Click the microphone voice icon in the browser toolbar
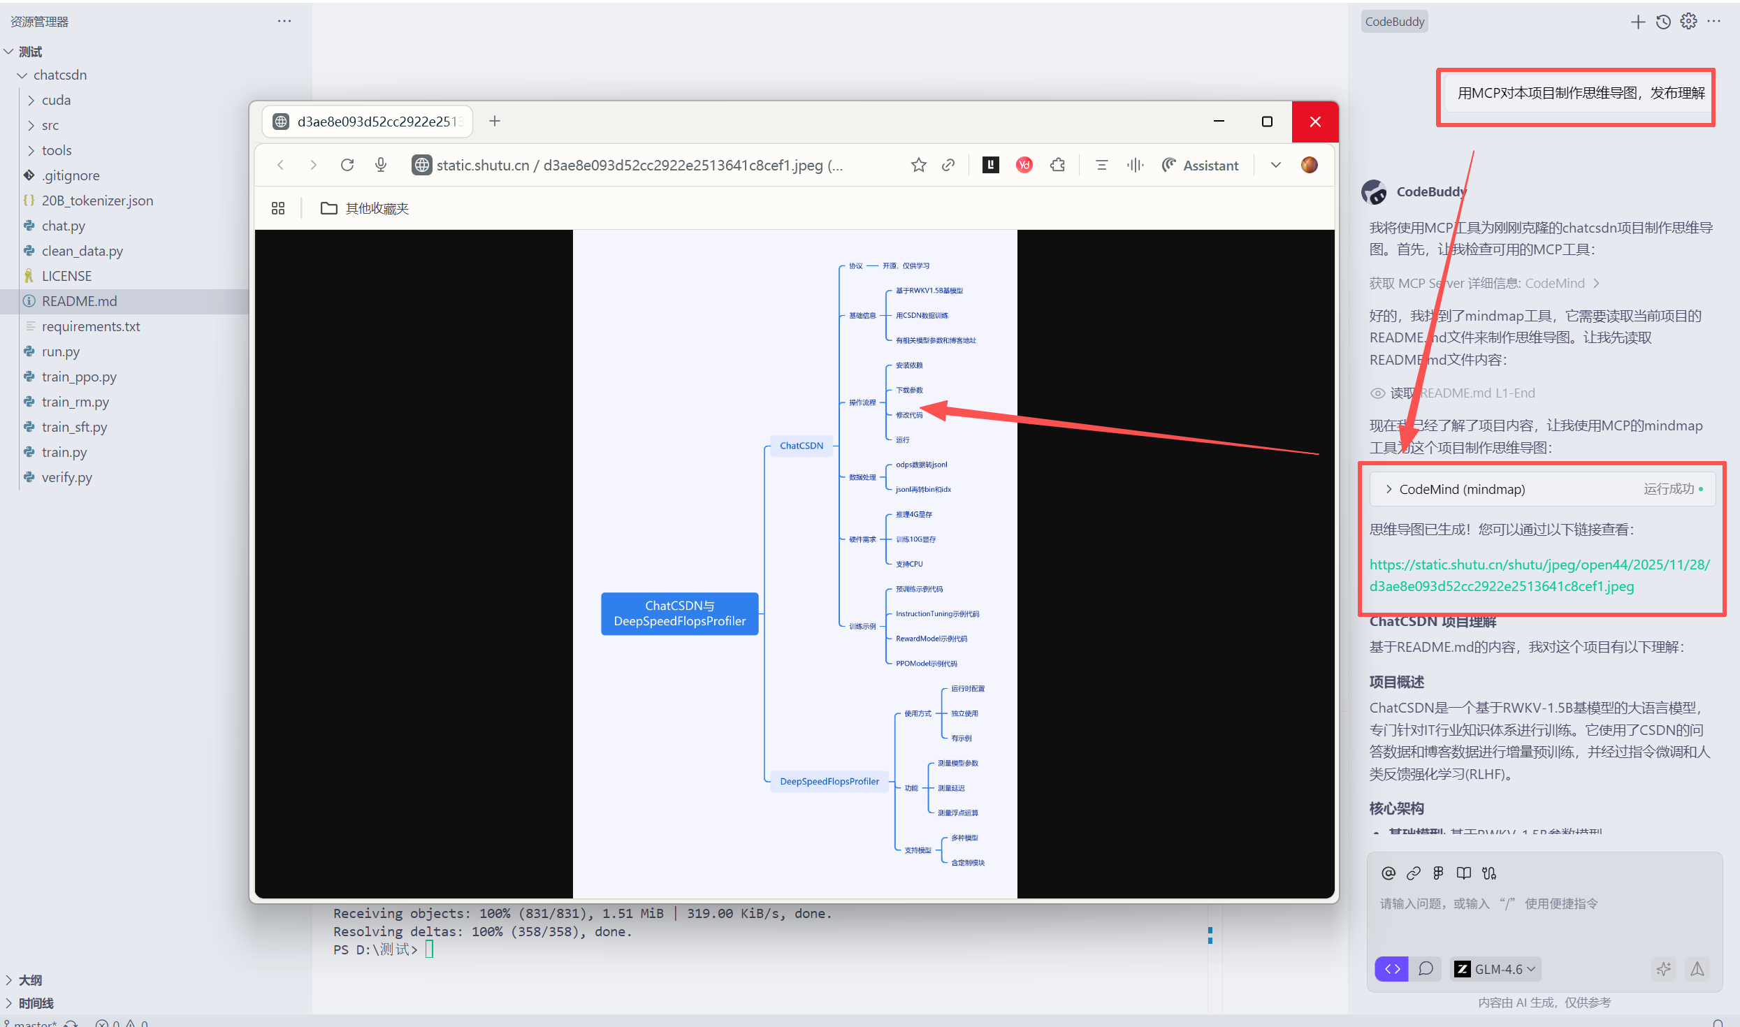Viewport: 1740px width, 1027px height. click(x=381, y=165)
